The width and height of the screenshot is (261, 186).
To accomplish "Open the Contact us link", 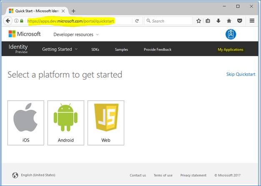I will 138,175.
